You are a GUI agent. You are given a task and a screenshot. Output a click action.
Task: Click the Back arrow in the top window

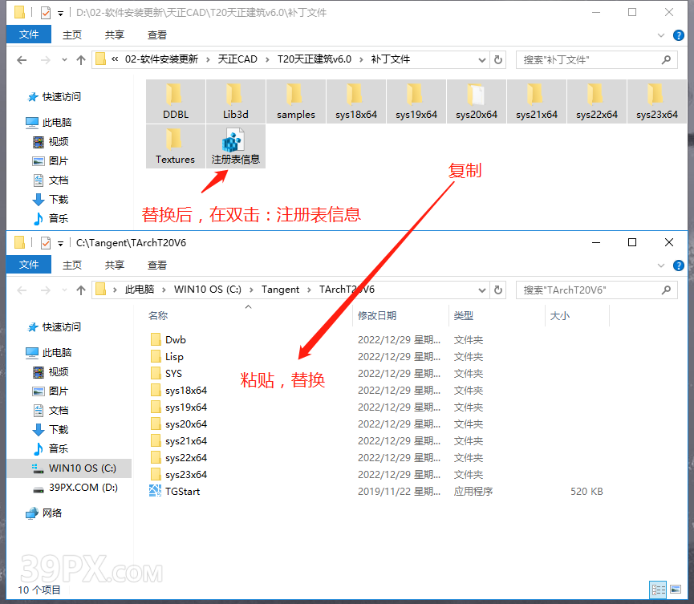click(22, 59)
